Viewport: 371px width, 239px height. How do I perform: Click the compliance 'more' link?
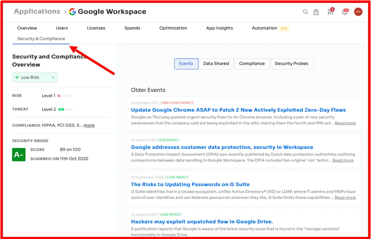pos(89,125)
